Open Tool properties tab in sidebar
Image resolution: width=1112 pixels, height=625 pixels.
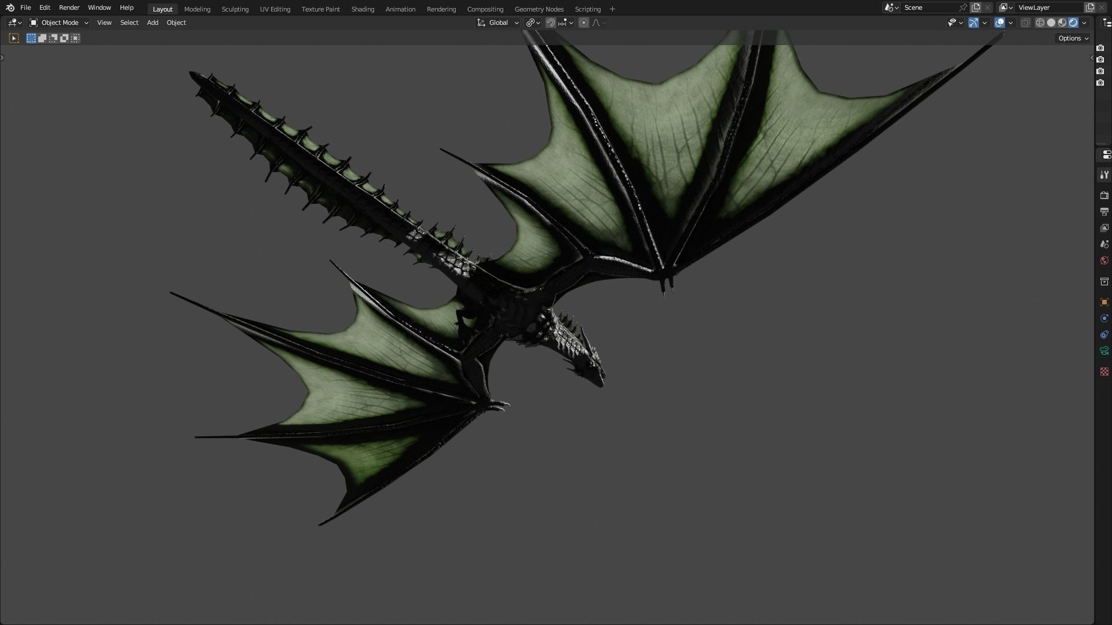click(1104, 175)
